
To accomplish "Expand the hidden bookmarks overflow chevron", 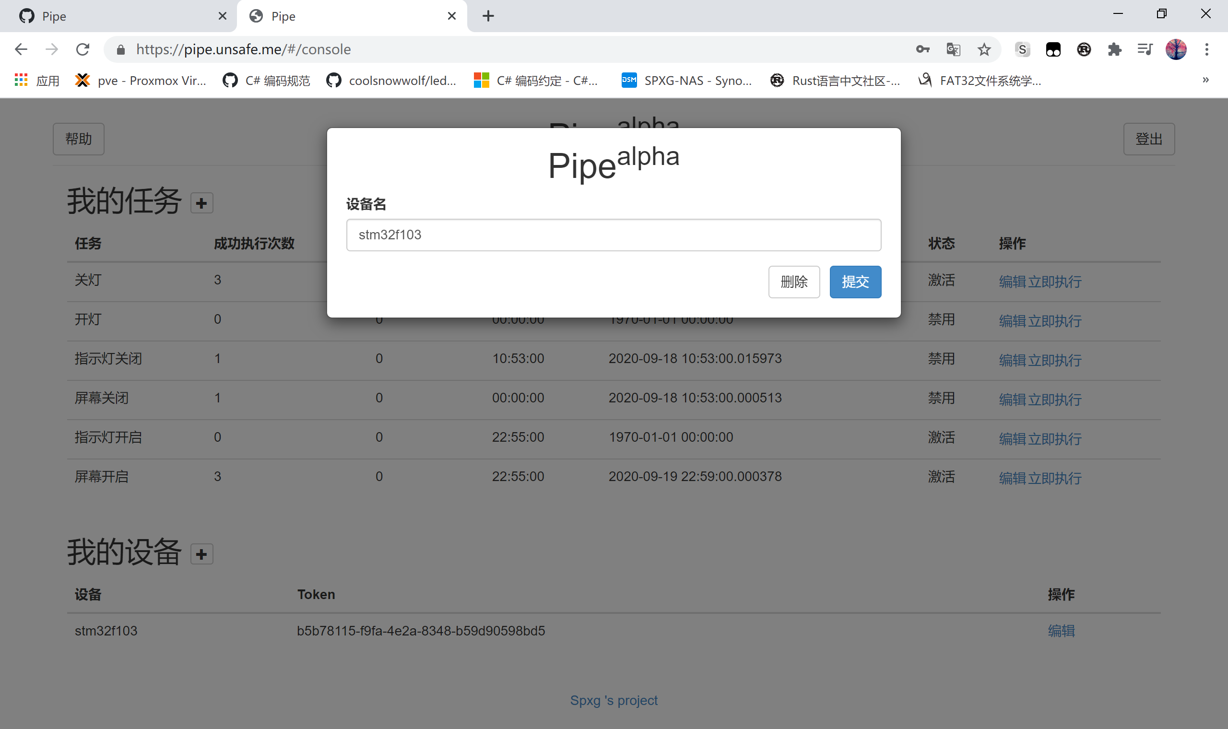I will click(x=1205, y=80).
